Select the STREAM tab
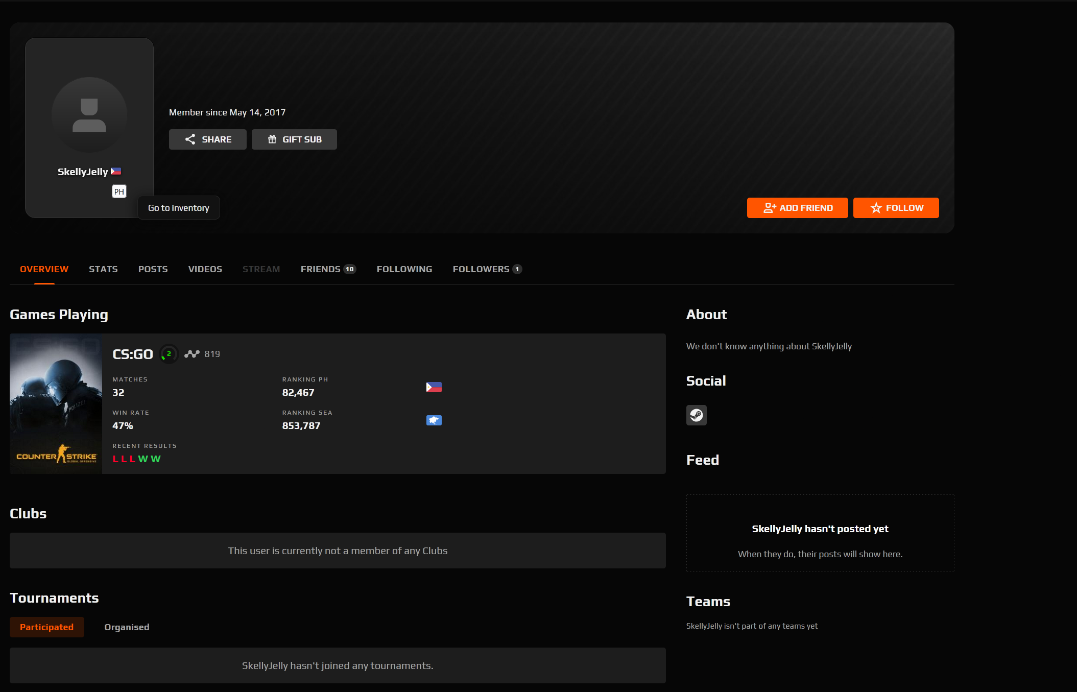The width and height of the screenshot is (1077, 692). point(261,269)
